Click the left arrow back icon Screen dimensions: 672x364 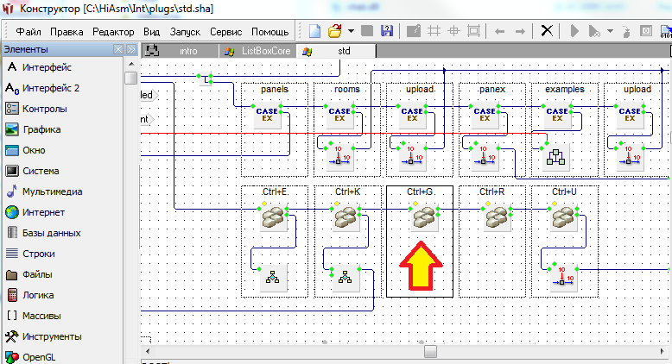(x=500, y=31)
